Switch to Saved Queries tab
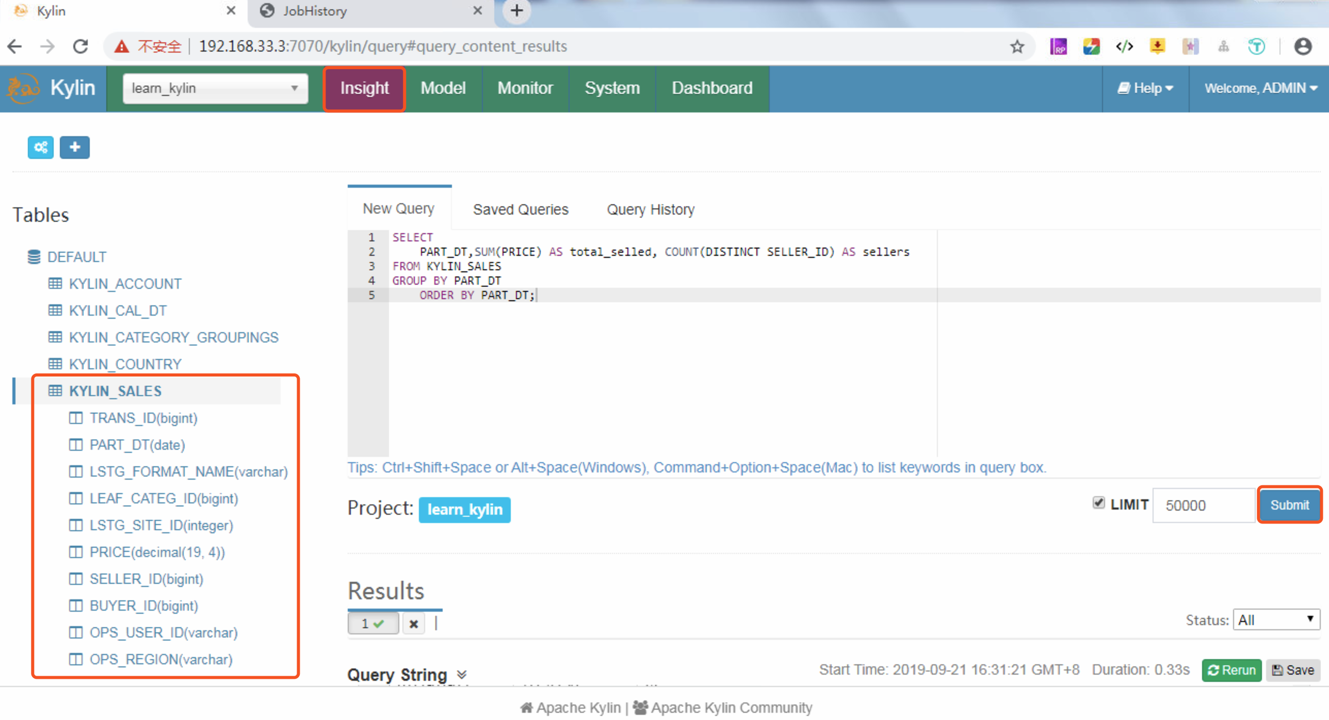The image size is (1329, 720). click(x=520, y=209)
